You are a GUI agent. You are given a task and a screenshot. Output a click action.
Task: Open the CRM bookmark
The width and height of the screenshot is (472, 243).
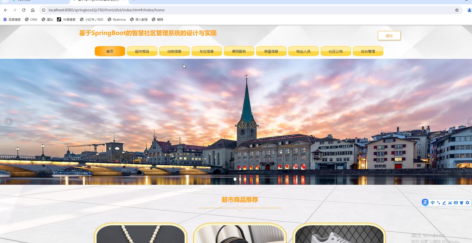click(31, 19)
